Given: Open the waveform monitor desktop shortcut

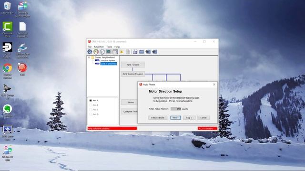Looking at the screenshot, I should pyautogui.click(x=8, y=133).
